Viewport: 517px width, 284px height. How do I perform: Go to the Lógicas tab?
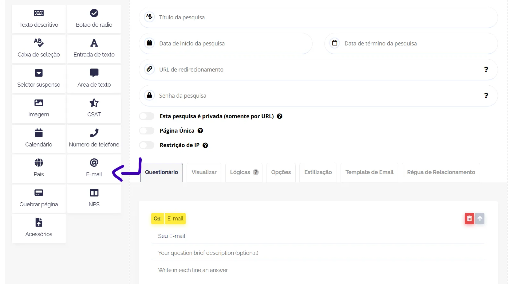coord(244,173)
